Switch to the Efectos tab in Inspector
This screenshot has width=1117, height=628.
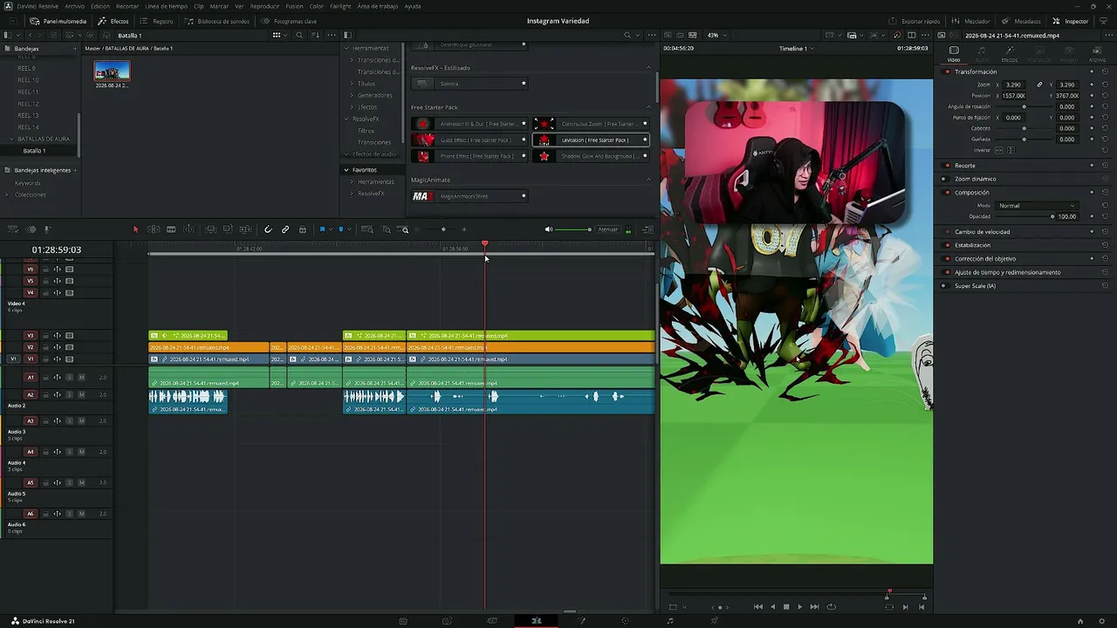[x=1009, y=54]
